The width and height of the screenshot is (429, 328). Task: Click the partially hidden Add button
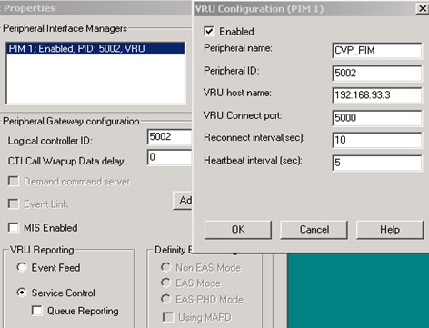point(183,200)
